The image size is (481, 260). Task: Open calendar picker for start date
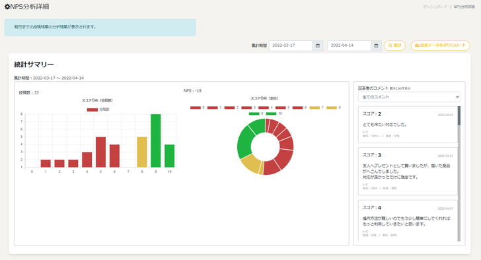(x=318, y=46)
